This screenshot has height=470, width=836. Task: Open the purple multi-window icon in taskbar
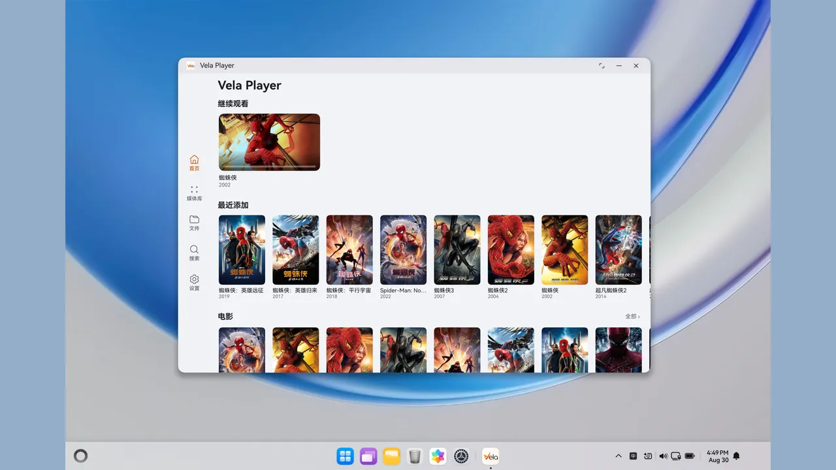tap(368, 456)
